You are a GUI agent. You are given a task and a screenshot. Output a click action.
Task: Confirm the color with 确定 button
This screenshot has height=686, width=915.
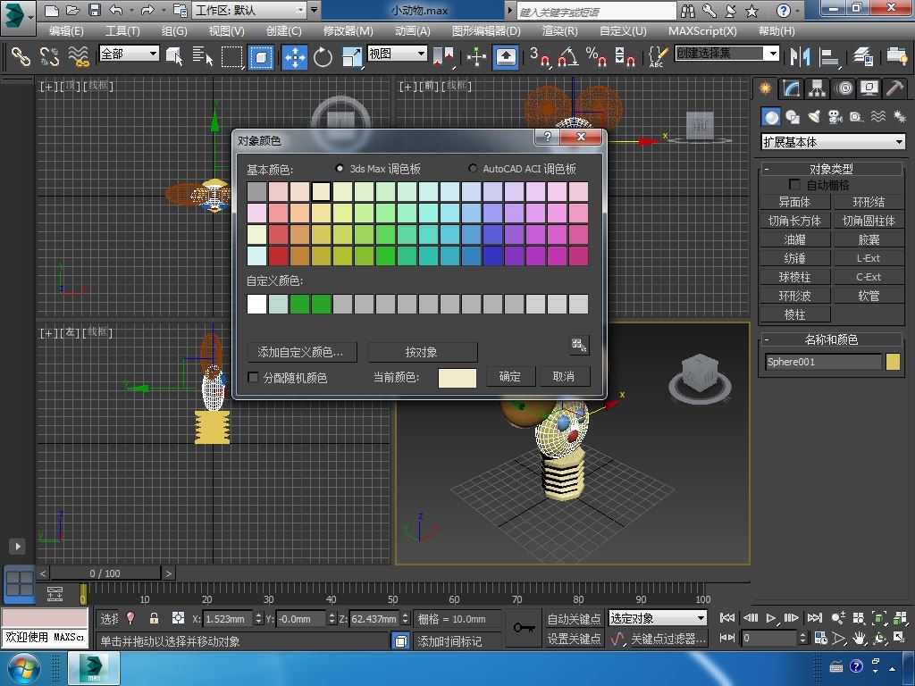point(509,376)
